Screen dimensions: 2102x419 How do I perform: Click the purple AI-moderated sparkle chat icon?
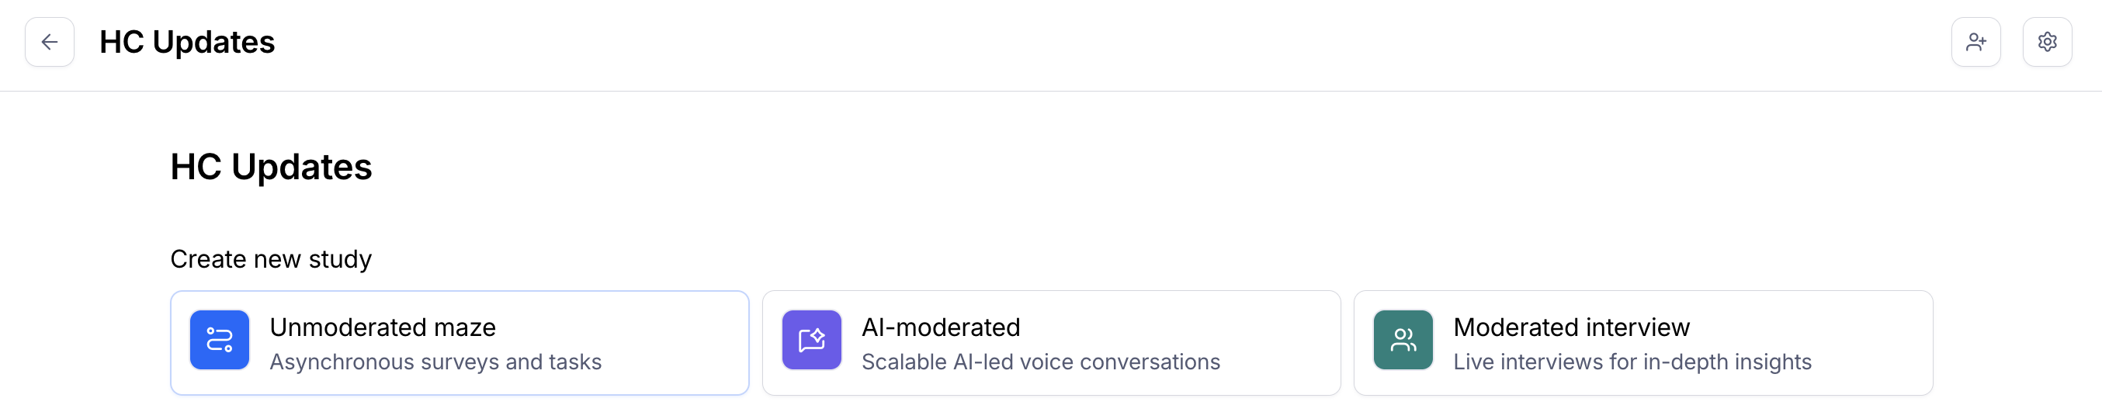tap(811, 340)
